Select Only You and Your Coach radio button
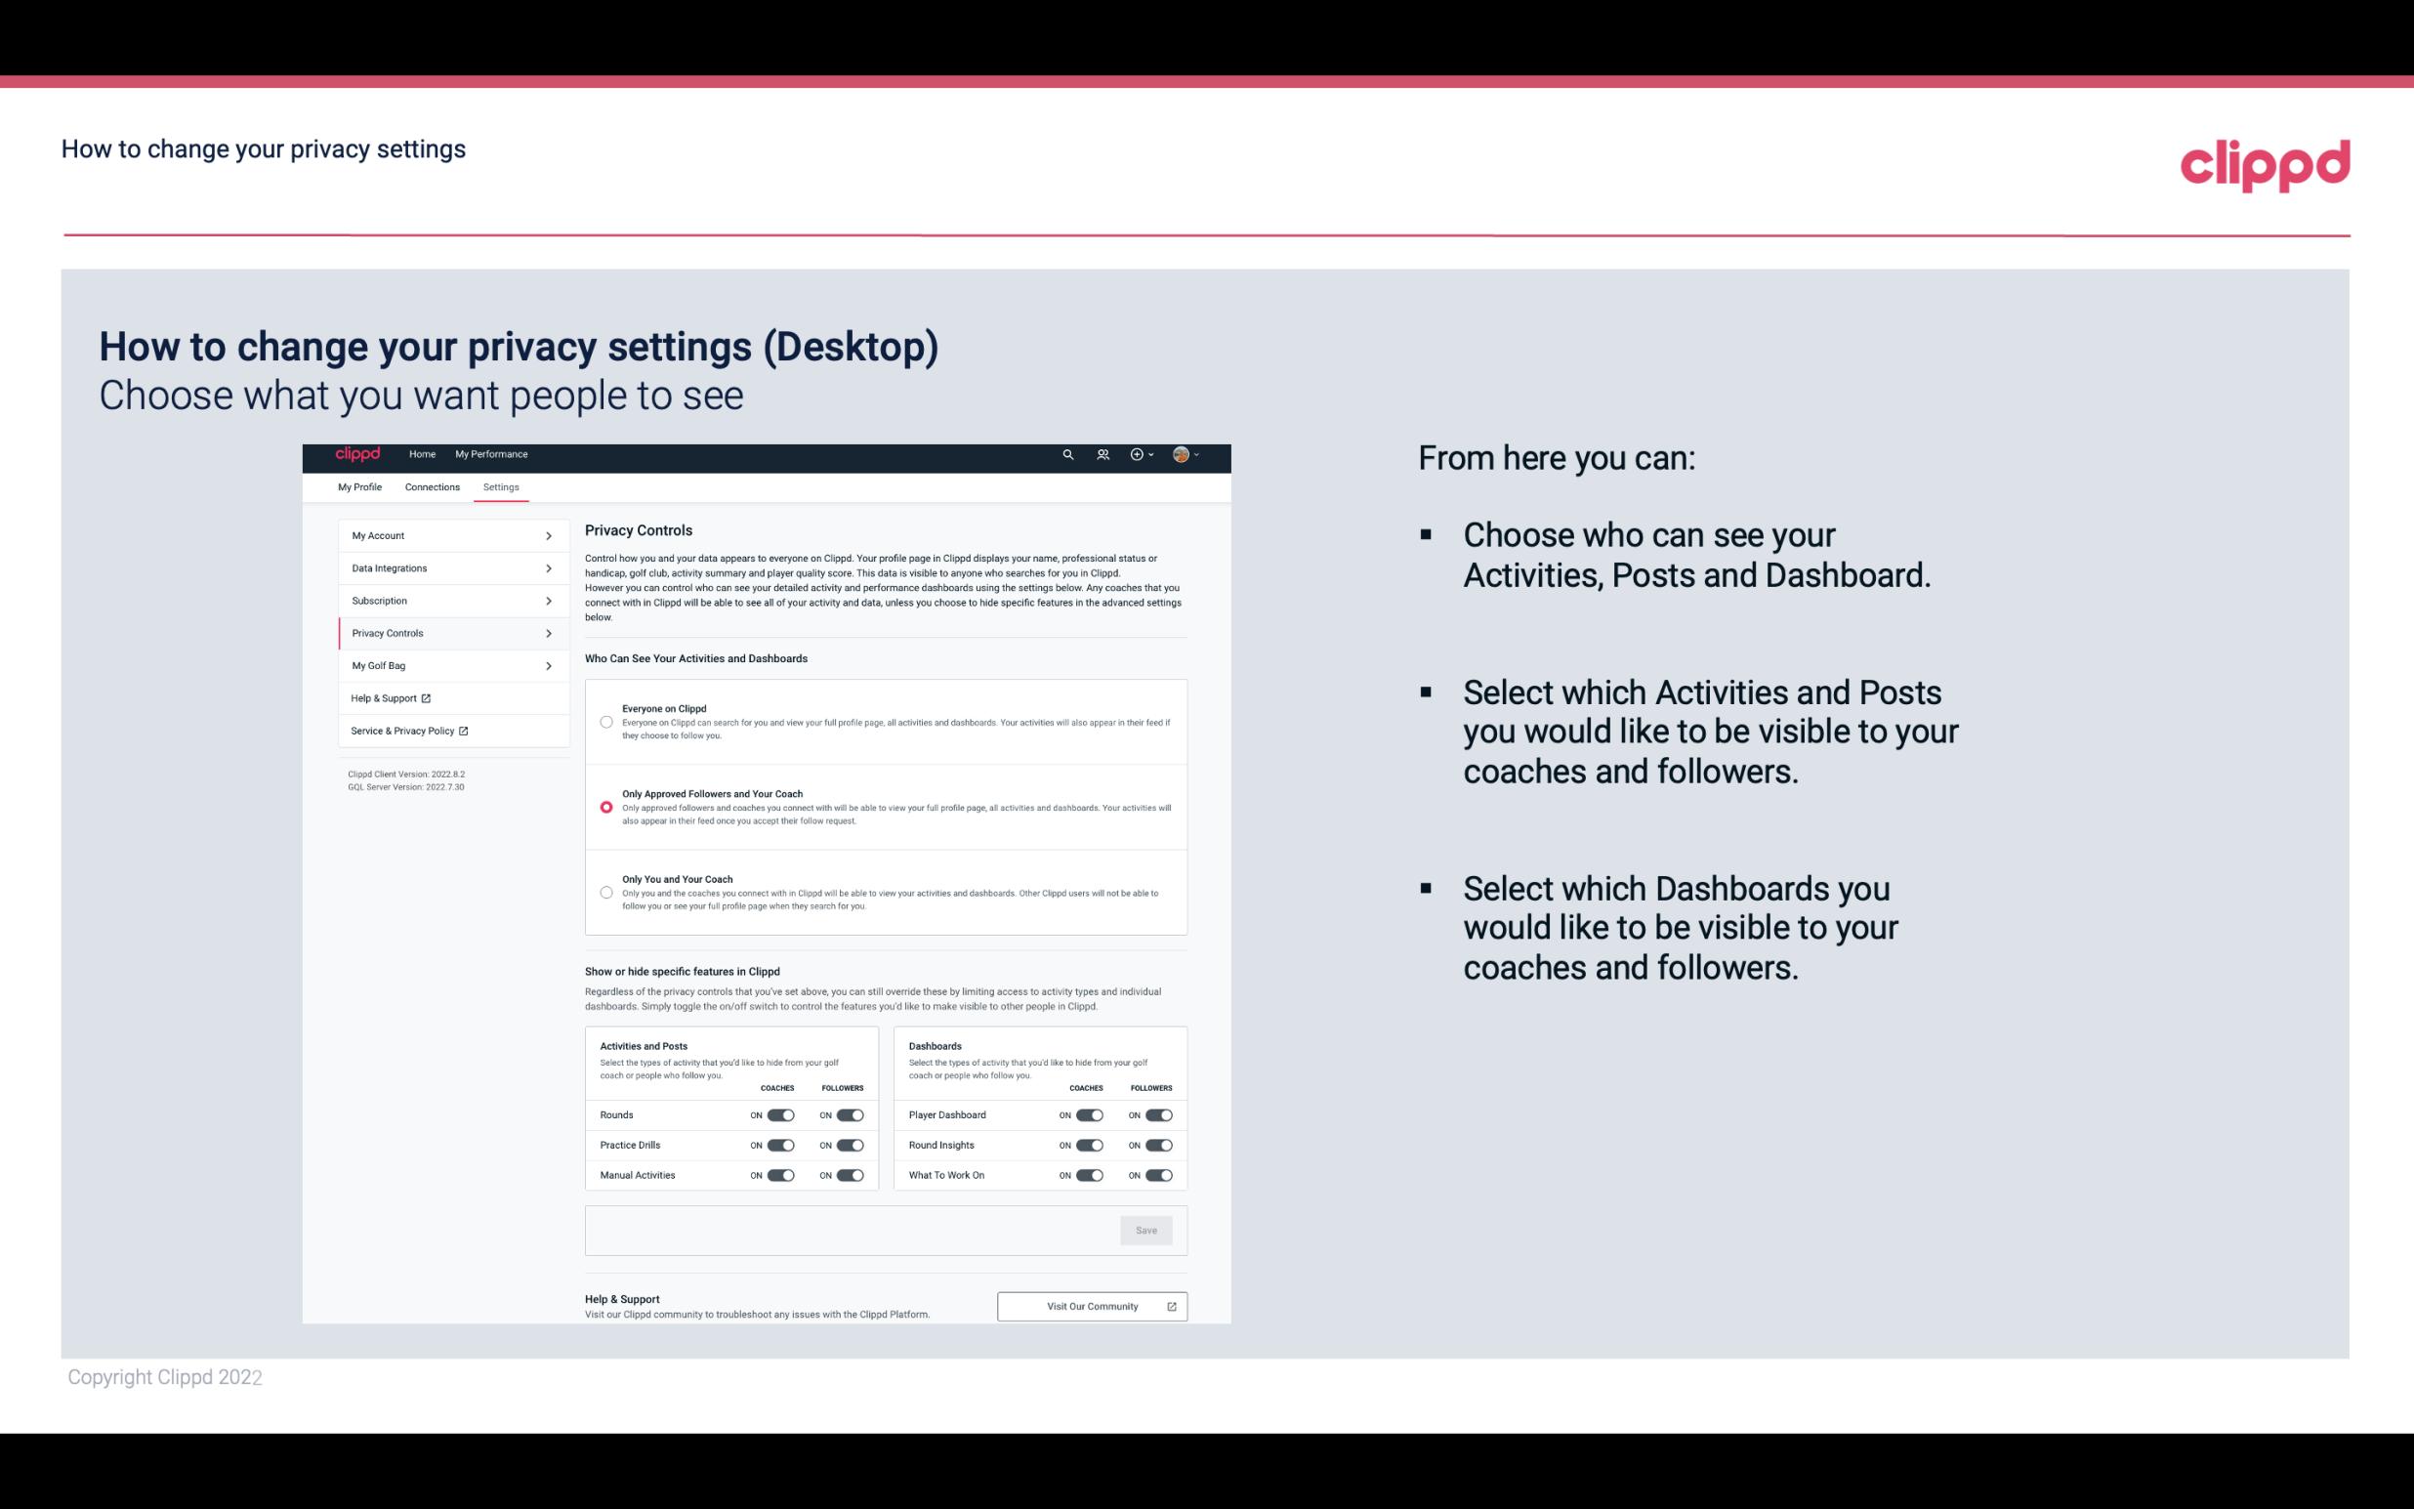This screenshot has height=1509, width=2414. [x=603, y=894]
